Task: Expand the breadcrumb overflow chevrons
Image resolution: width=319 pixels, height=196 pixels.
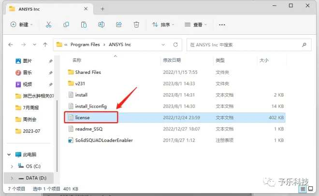Action: tap(66, 44)
